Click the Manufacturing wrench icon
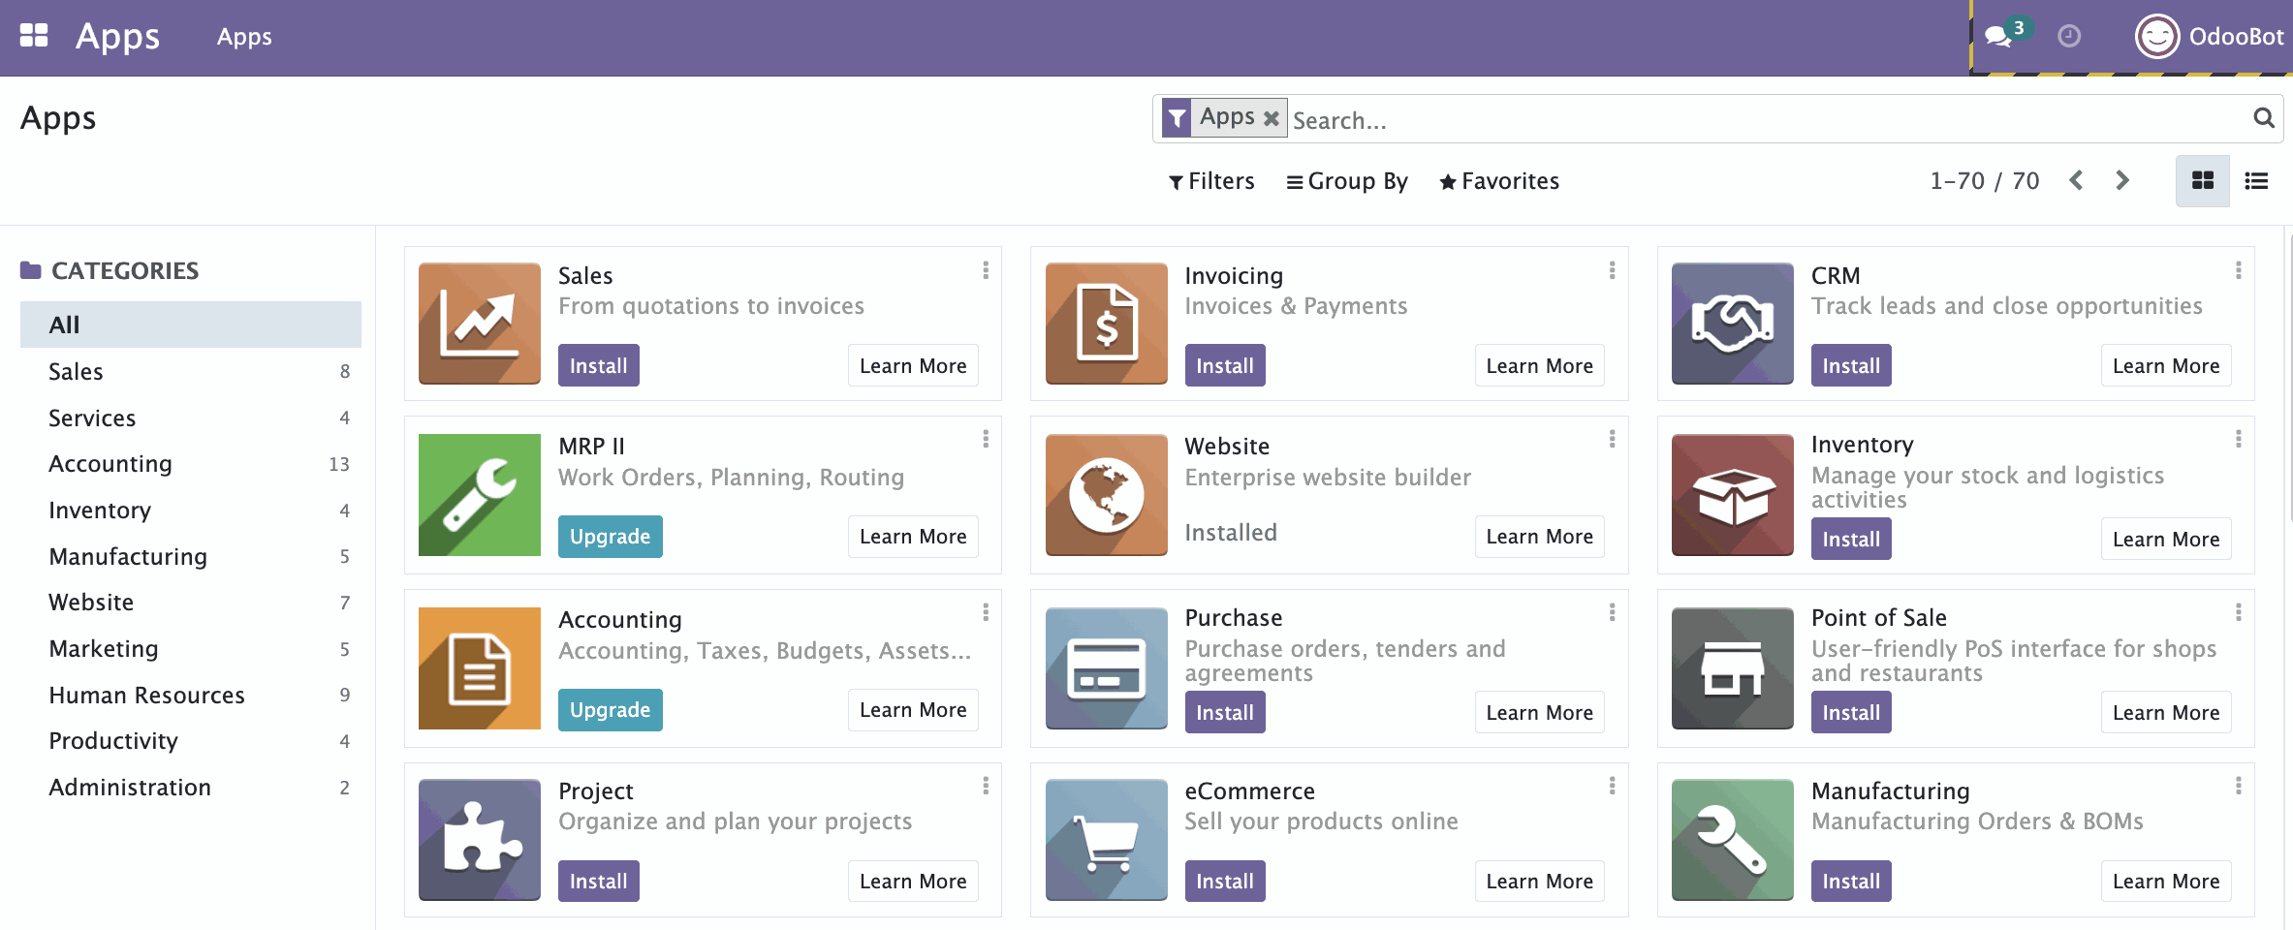 (1733, 840)
